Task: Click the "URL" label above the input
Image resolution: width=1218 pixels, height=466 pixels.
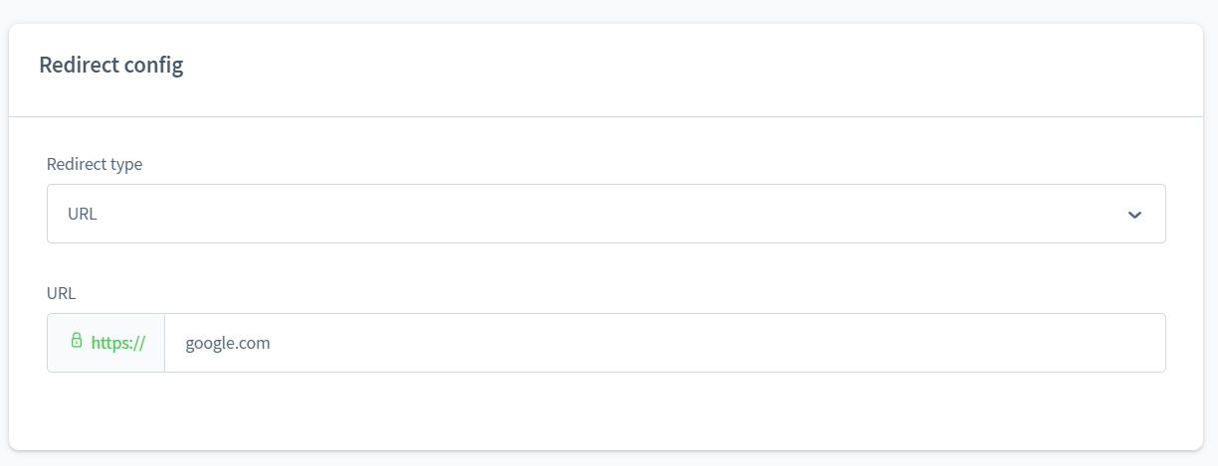Action: (61, 293)
